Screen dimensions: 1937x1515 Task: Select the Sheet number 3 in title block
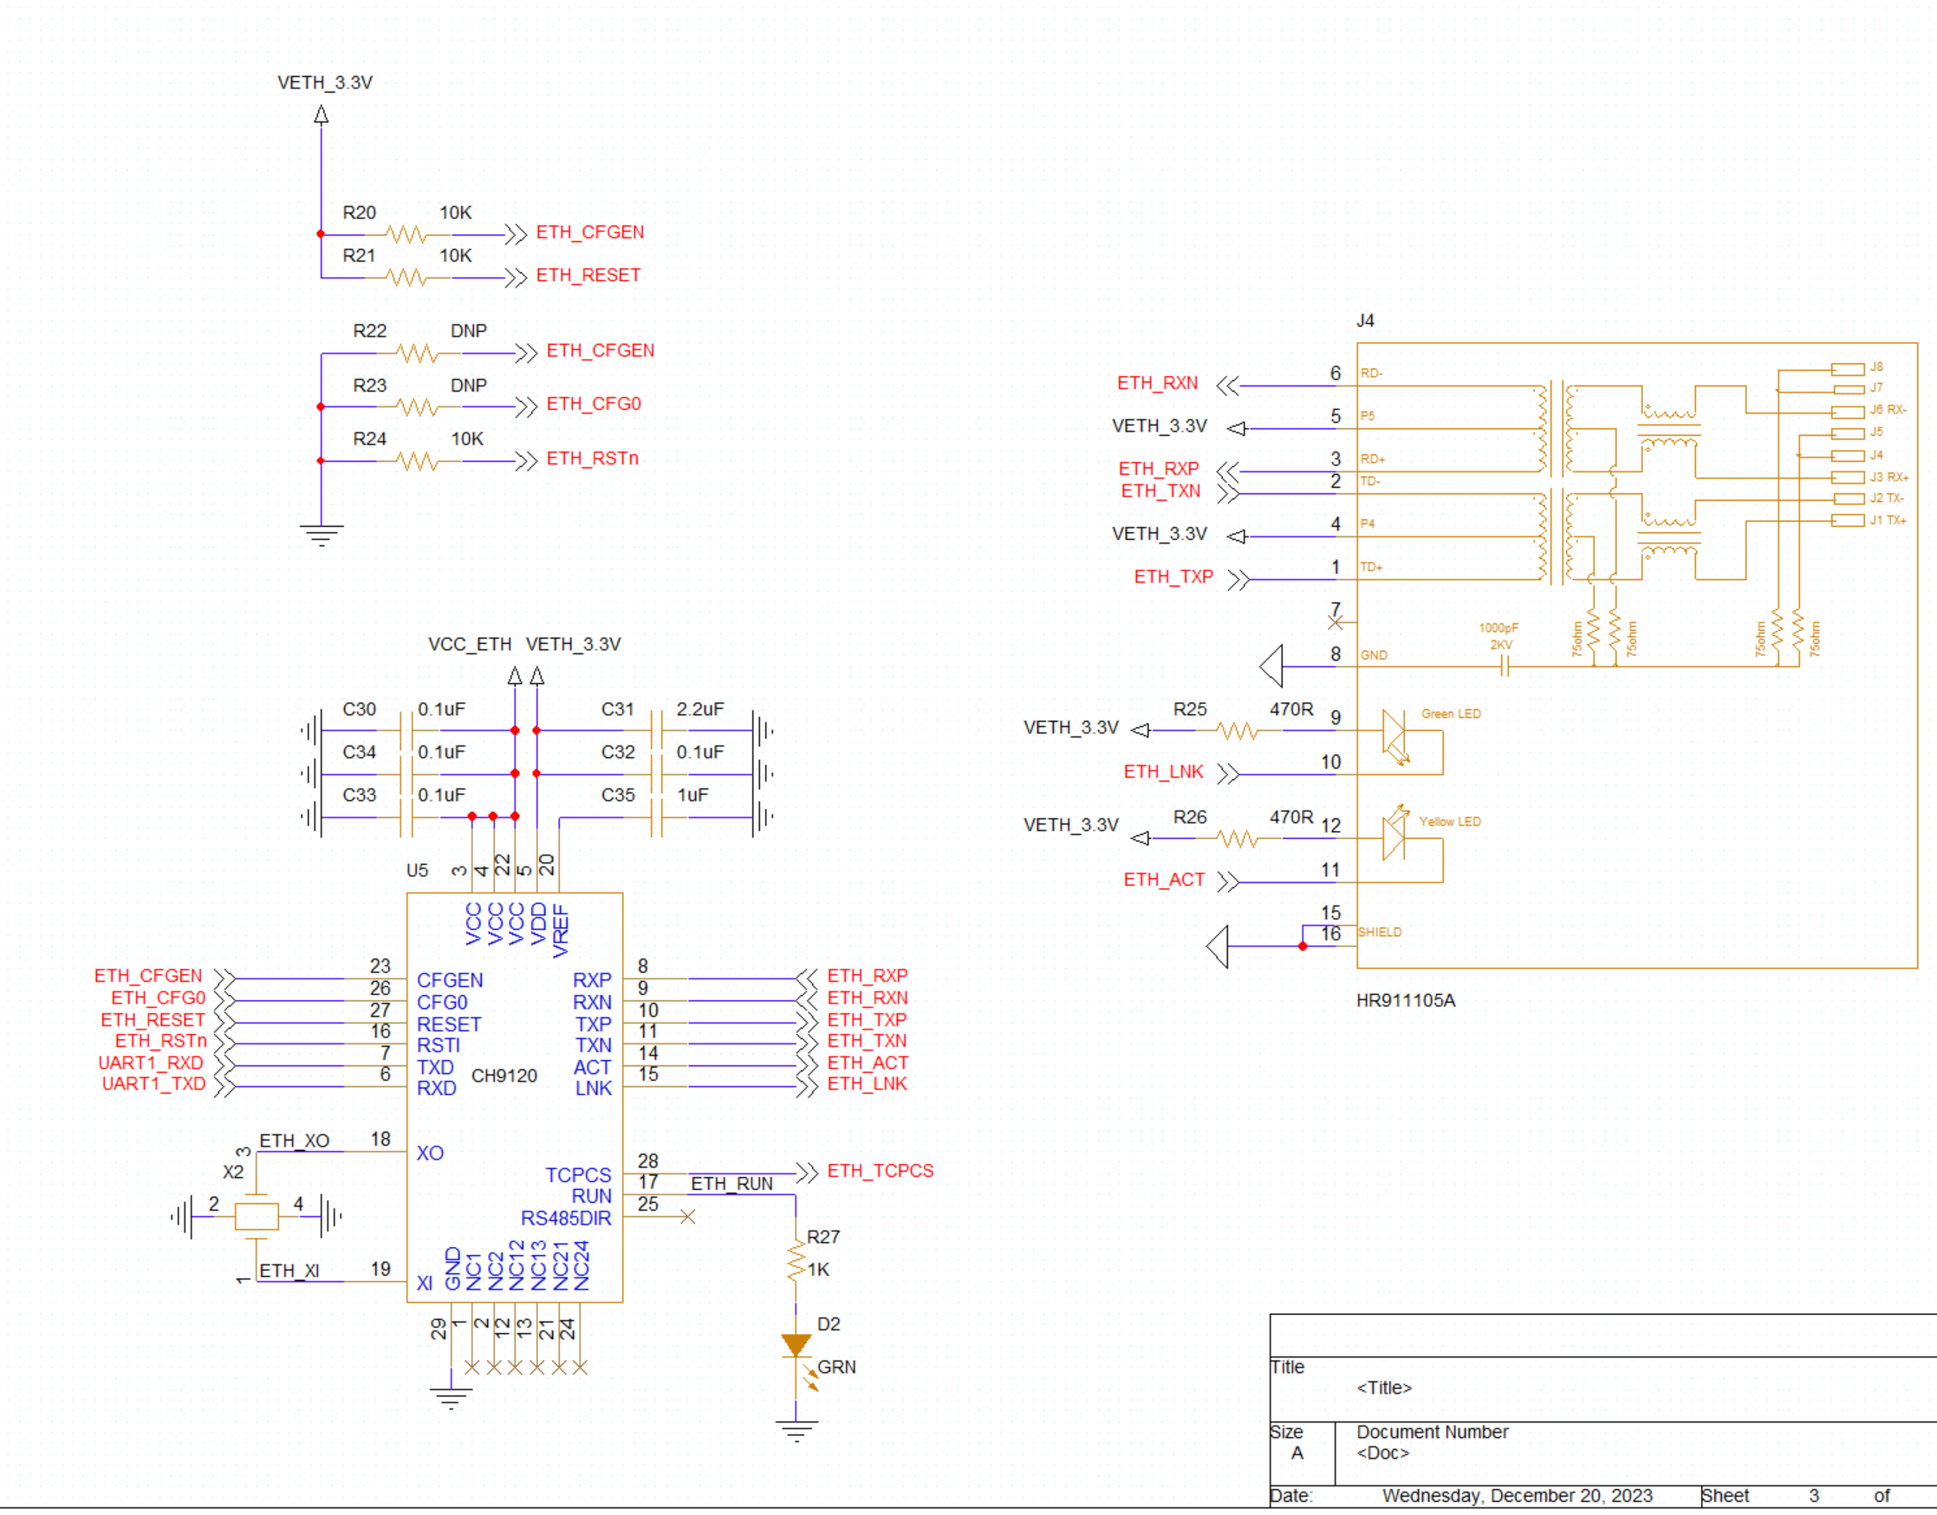[x=1814, y=1495]
